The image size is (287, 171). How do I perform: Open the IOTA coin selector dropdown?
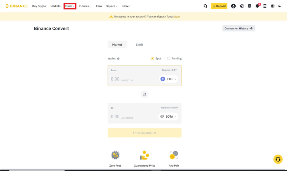(x=168, y=117)
